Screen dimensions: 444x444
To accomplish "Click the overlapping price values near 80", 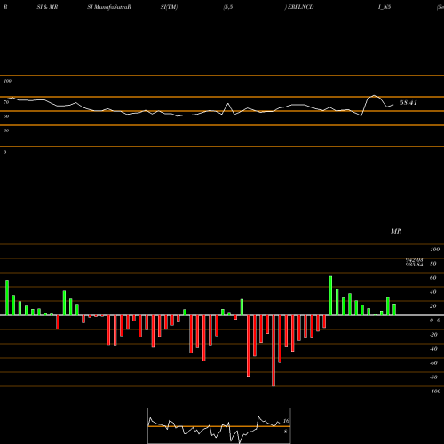I will [x=414, y=262].
